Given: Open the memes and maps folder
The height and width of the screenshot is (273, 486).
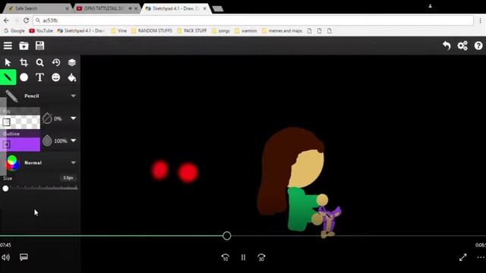Looking at the screenshot, I should (282, 30).
